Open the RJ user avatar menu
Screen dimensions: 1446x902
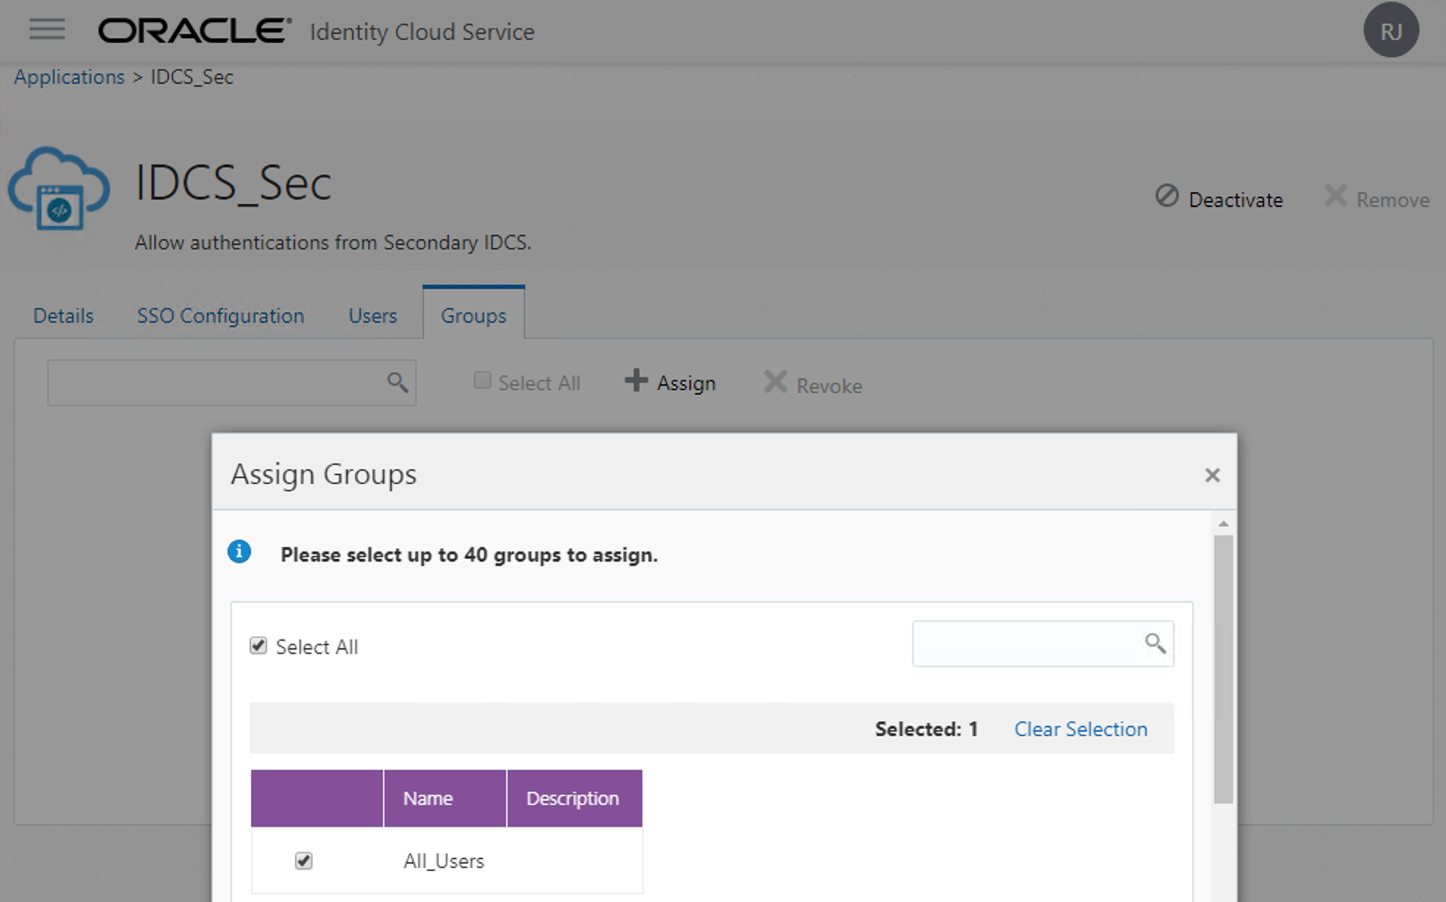coord(1391,30)
